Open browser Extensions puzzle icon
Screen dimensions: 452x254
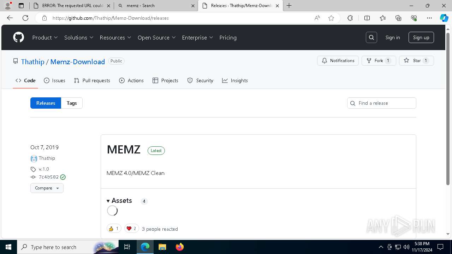(x=350, y=18)
